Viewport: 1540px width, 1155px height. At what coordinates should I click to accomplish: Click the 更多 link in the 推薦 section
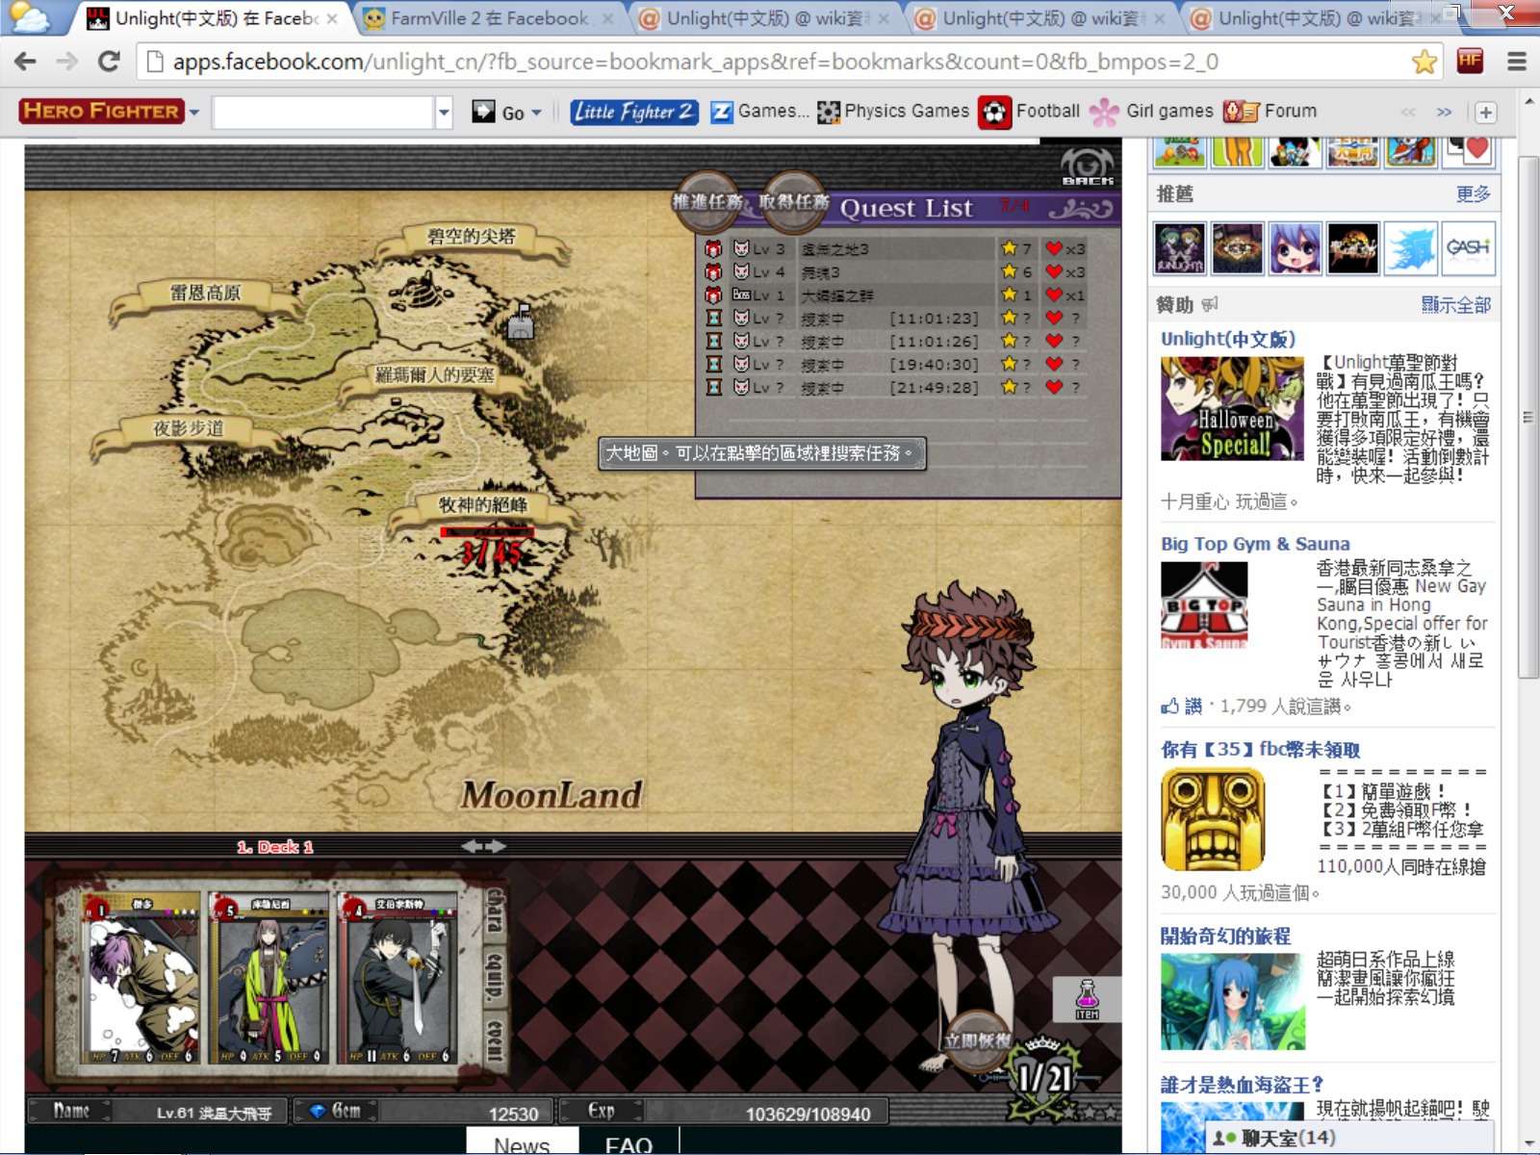(x=1473, y=194)
